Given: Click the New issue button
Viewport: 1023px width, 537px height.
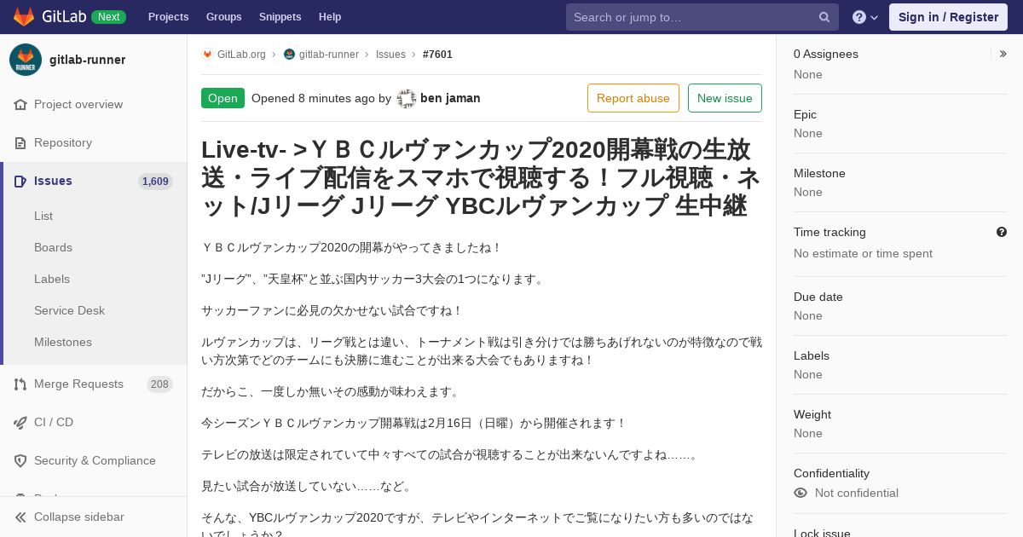Looking at the screenshot, I should [x=725, y=98].
